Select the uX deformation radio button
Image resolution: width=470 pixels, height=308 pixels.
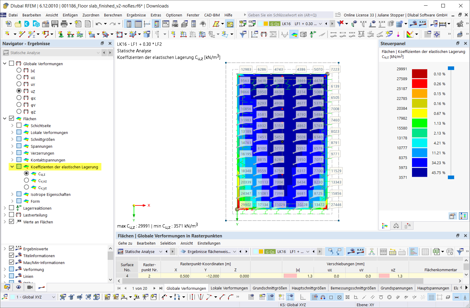19,77
